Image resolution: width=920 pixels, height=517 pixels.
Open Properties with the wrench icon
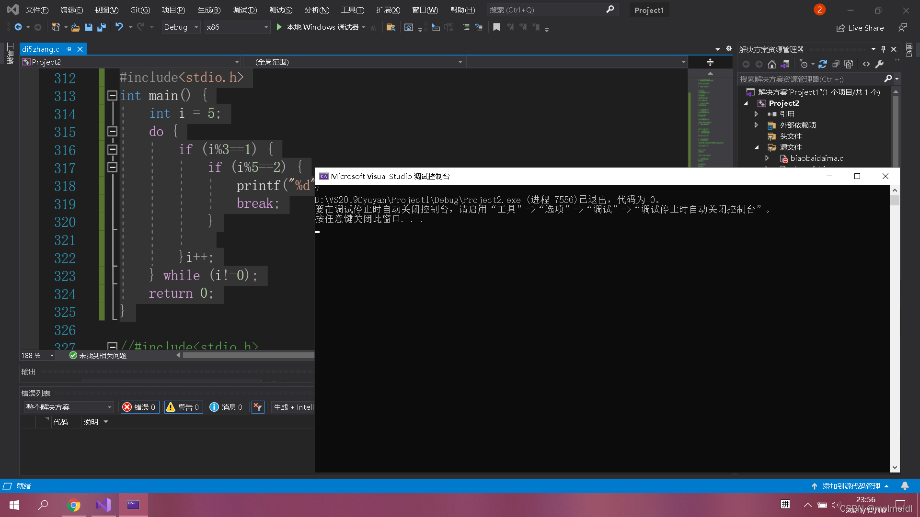pyautogui.click(x=879, y=64)
